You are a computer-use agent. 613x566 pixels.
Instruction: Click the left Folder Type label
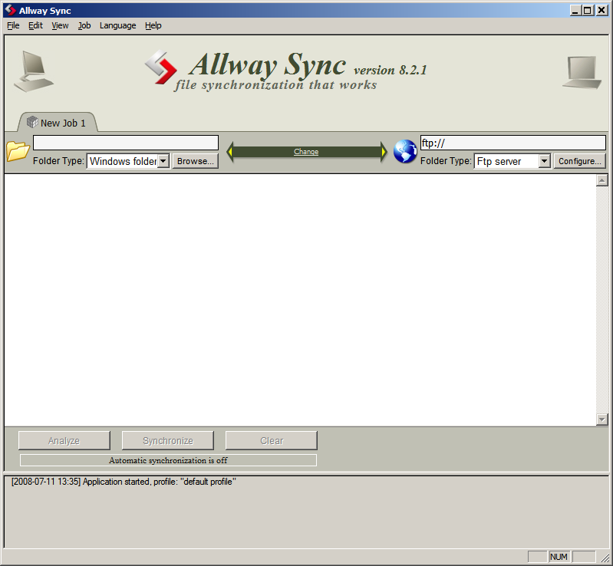point(58,160)
